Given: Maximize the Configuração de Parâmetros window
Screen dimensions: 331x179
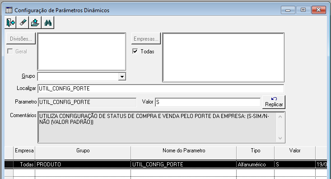Looking at the screenshot, I should point(303,10).
